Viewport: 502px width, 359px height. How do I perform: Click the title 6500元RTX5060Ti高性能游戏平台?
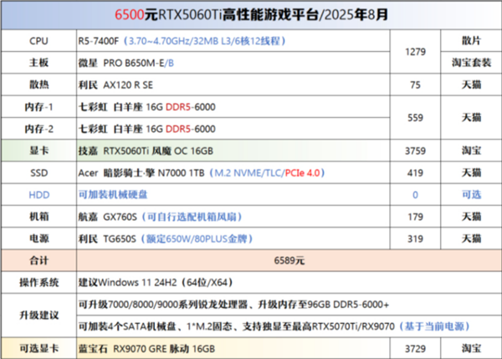(251, 15)
